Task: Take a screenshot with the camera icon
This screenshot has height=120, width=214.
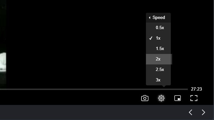Action: point(145,98)
